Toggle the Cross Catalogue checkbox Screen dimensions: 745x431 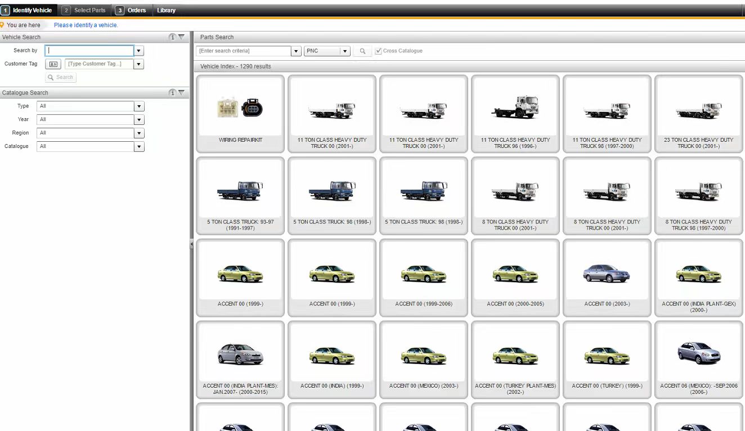(378, 51)
